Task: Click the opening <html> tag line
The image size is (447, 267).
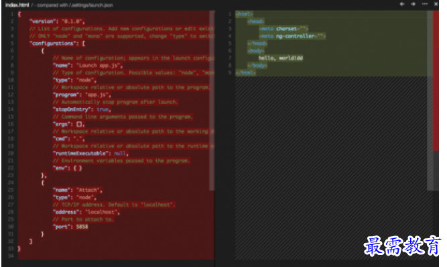Action: point(245,14)
